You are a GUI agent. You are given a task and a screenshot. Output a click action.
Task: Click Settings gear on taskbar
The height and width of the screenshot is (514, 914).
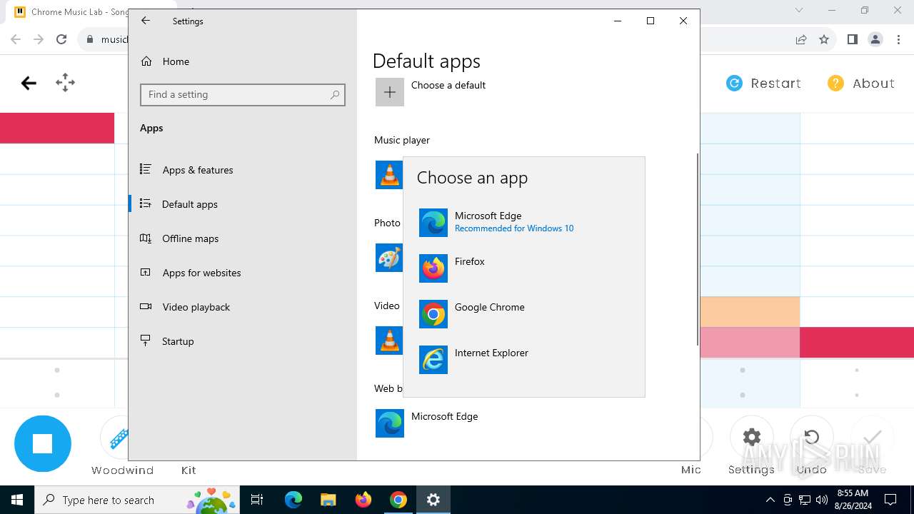[433, 500]
